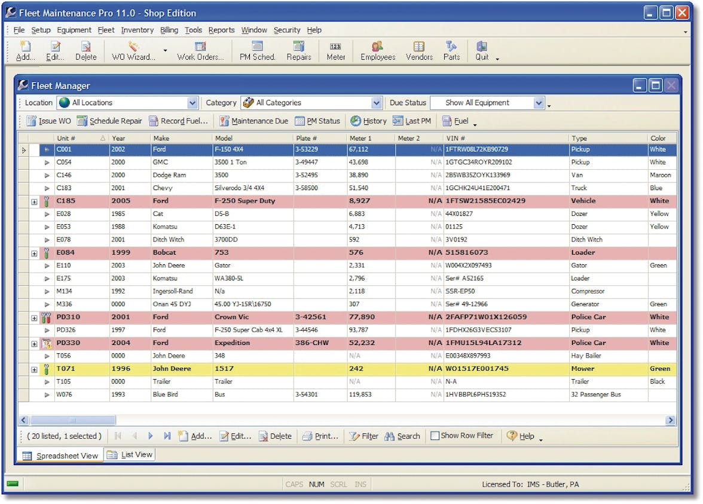Open the WO Wizard tool
Viewport: 703px width, 504px height.
[133, 50]
